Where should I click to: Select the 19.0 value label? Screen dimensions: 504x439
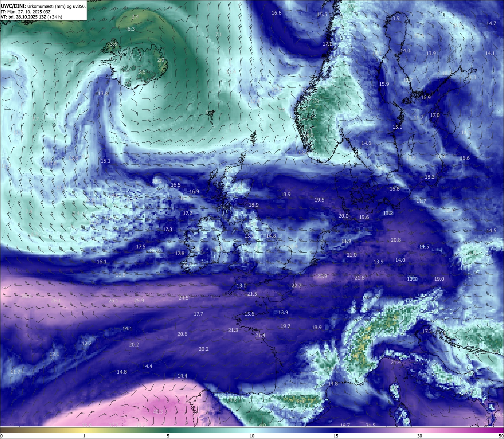click(x=439, y=279)
